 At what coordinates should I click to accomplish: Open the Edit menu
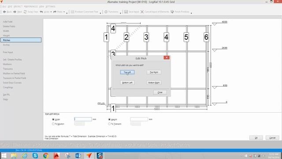10,7
